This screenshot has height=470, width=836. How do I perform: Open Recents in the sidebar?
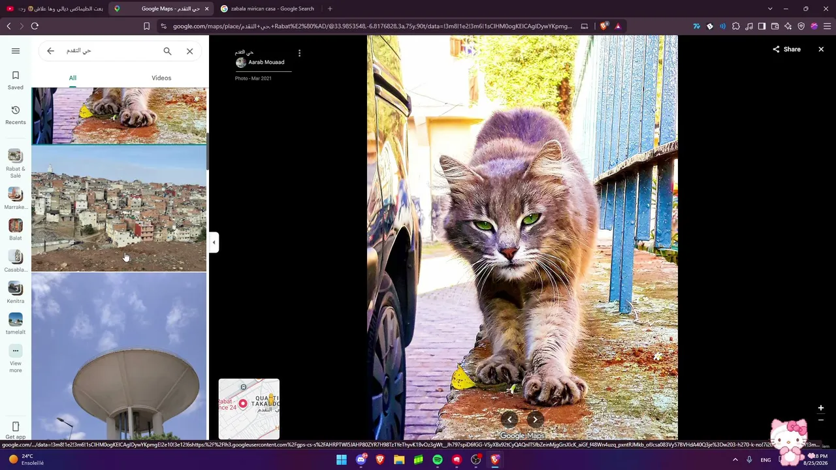[x=16, y=116]
